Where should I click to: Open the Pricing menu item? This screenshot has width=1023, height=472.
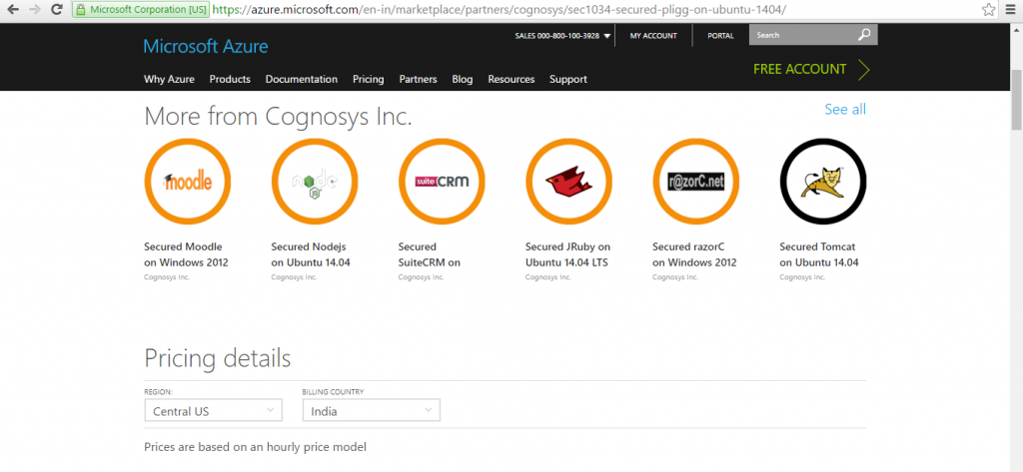click(x=368, y=79)
